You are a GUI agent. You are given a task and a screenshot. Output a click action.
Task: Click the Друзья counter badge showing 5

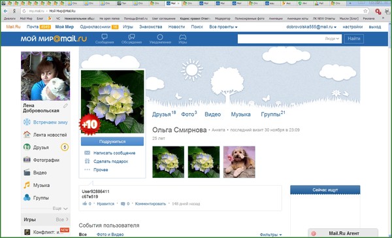(65, 147)
